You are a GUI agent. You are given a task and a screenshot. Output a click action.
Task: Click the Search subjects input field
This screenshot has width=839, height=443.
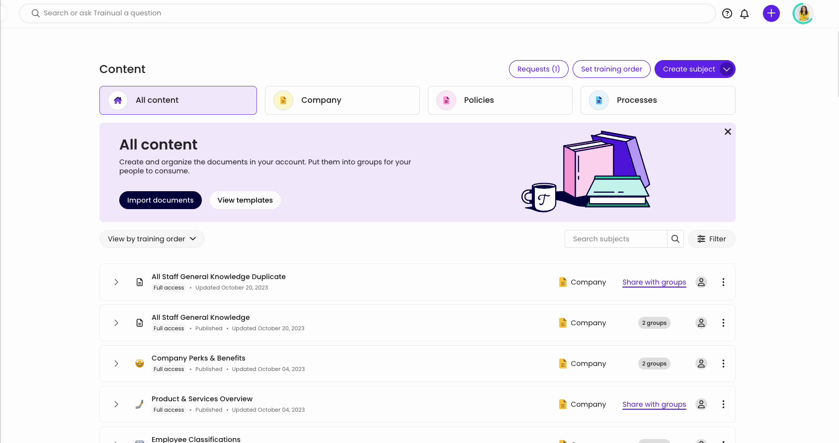pos(615,239)
